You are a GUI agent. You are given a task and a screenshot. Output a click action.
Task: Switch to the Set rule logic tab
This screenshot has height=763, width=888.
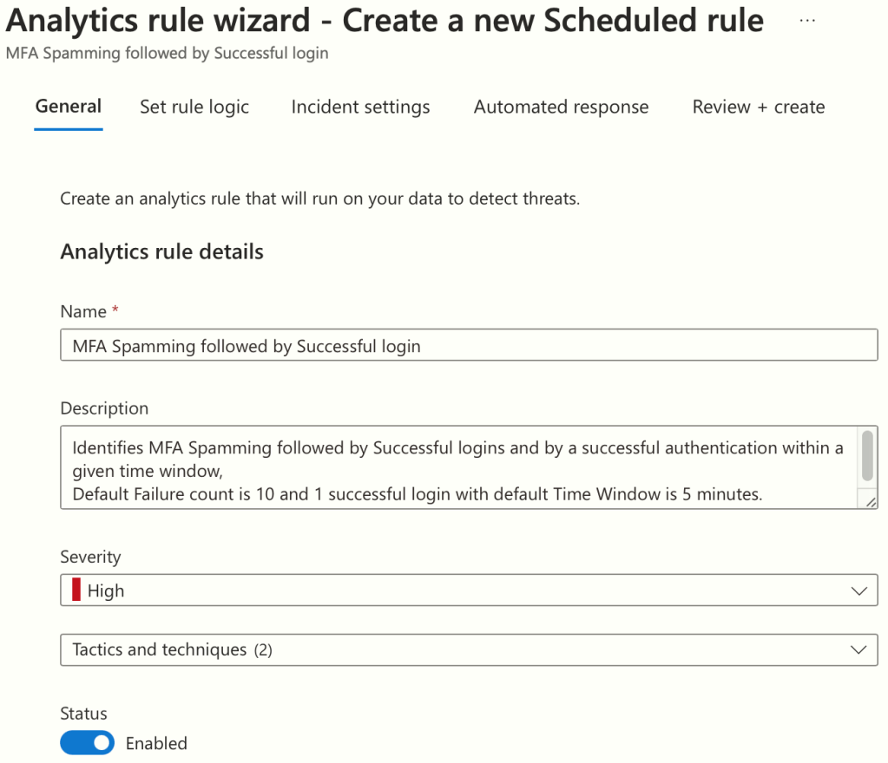pyautogui.click(x=194, y=108)
